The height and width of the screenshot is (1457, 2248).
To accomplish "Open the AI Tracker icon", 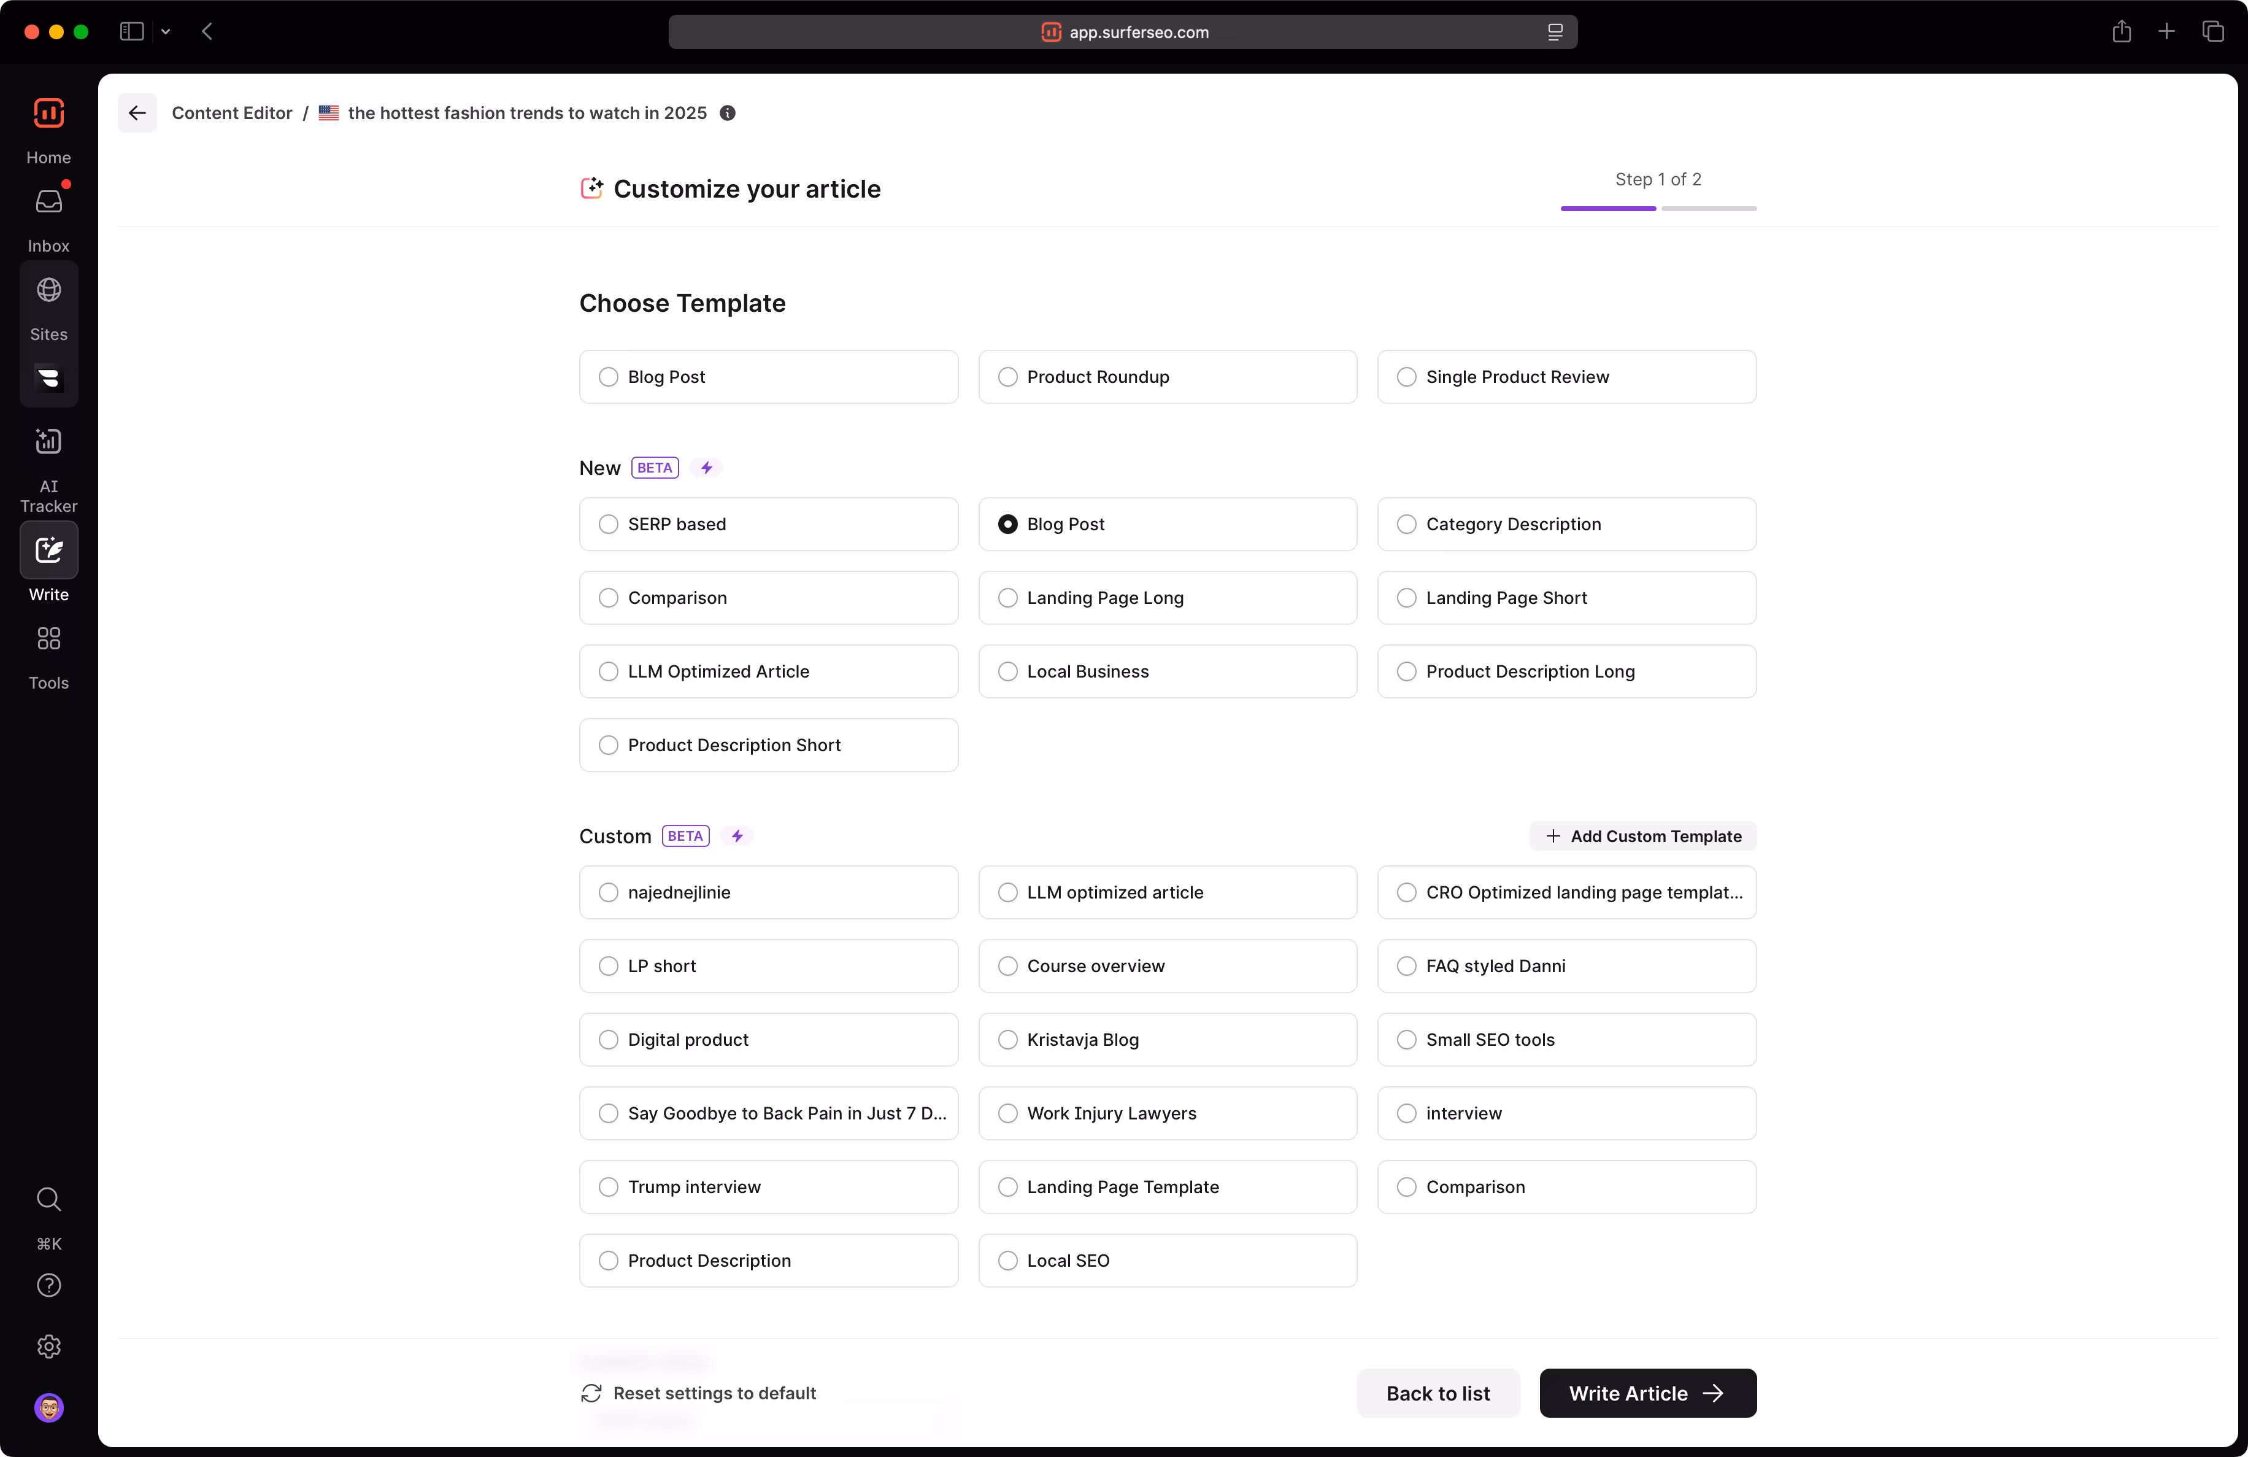I will pos(48,441).
